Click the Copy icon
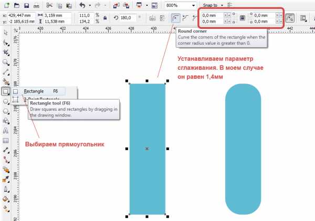 (x=60, y=6)
